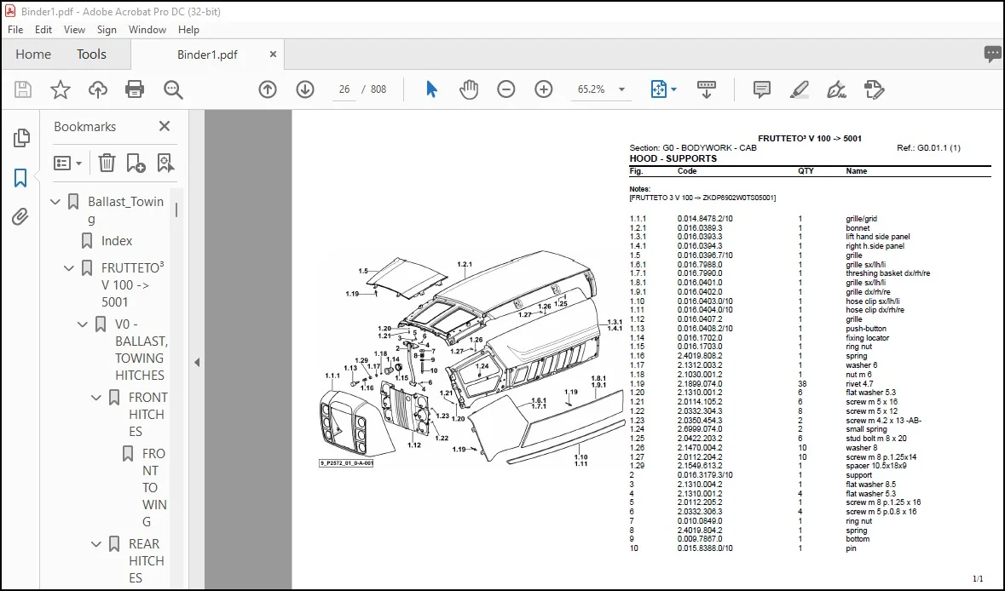Screen dimensions: 1005x591
Task: Toggle the Bookmarks panel icon in sidebar
Action: [20, 178]
